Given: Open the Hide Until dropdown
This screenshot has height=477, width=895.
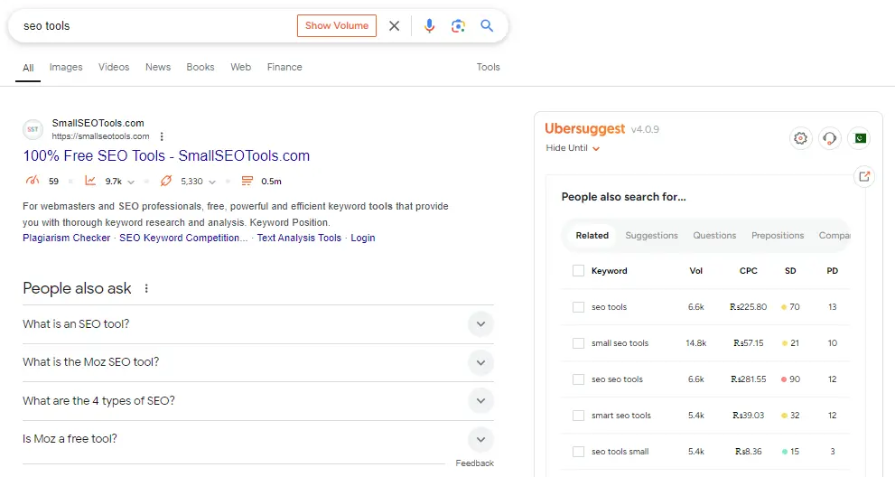Looking at the screenshot, I should coord(573,148).
